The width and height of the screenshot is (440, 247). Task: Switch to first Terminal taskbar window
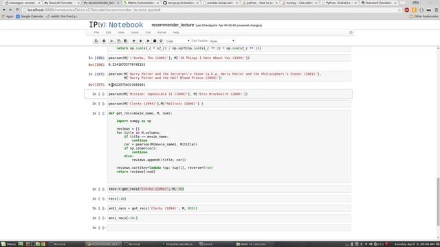point(58,244)
